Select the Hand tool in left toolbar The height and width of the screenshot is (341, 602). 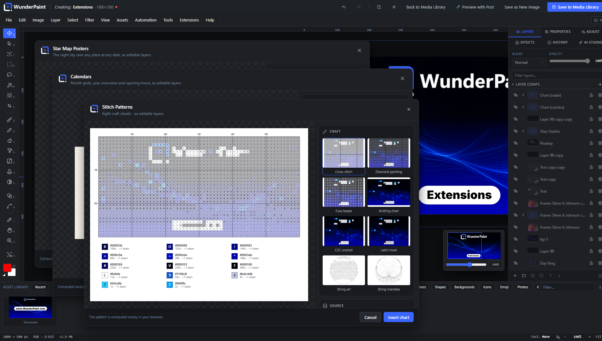[x=9, y=230]
